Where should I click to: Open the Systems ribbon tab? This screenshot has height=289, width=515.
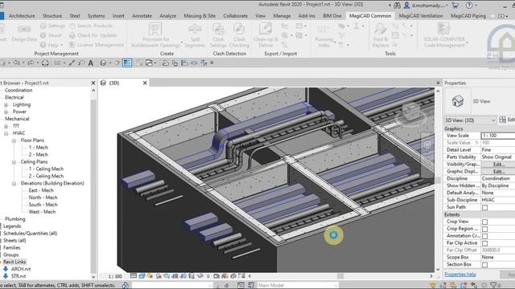(x=97, y=16)
